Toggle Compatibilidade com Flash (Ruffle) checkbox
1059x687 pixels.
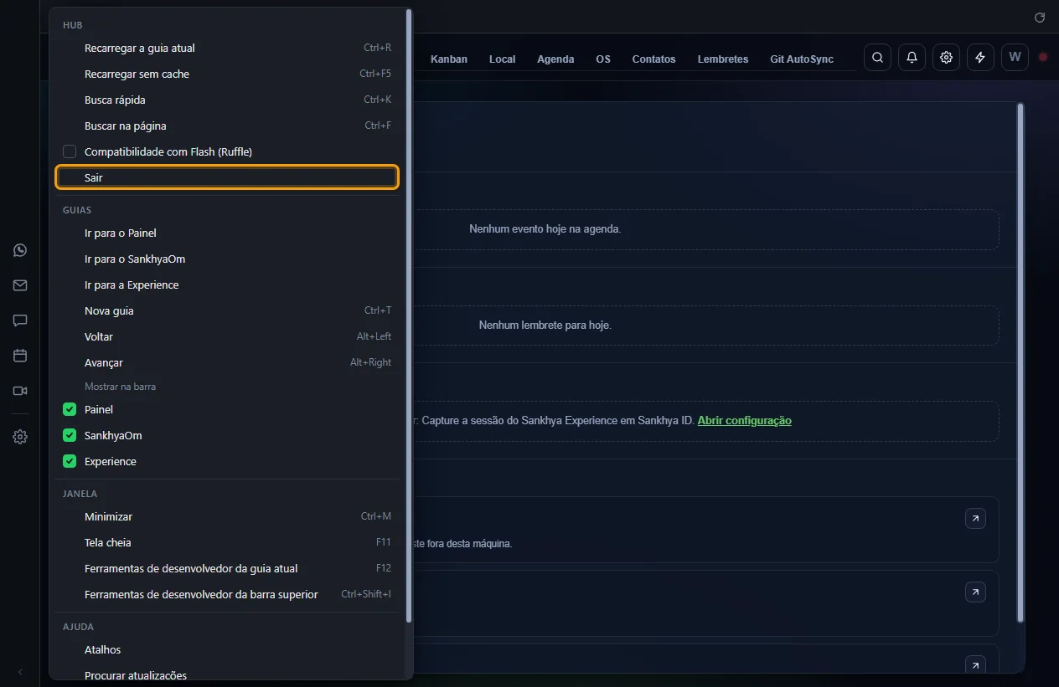coord(70,151)
